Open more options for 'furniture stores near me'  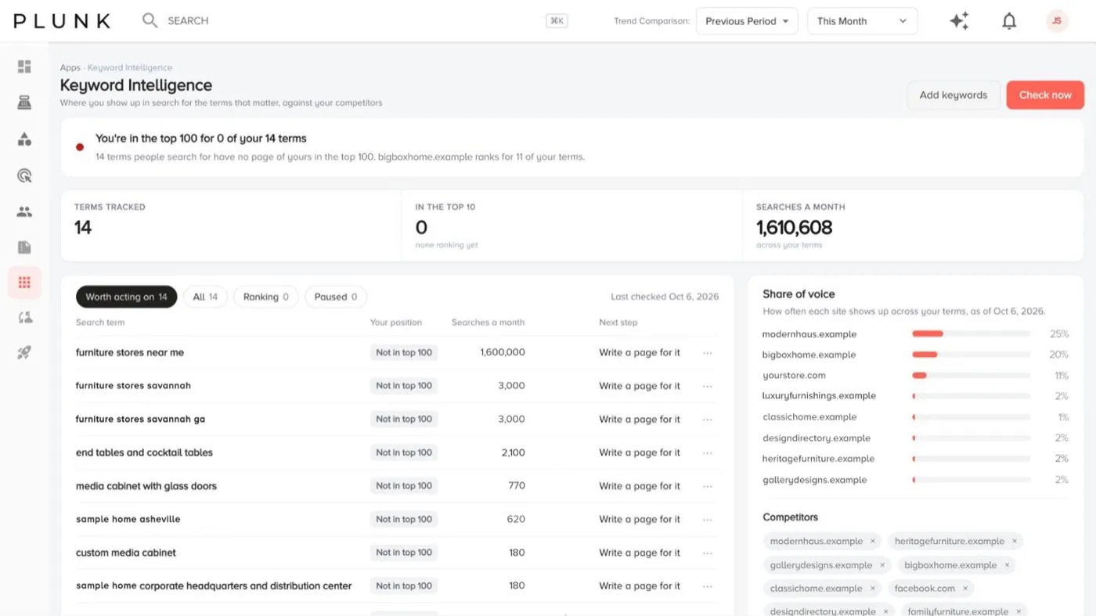point(708,353)
